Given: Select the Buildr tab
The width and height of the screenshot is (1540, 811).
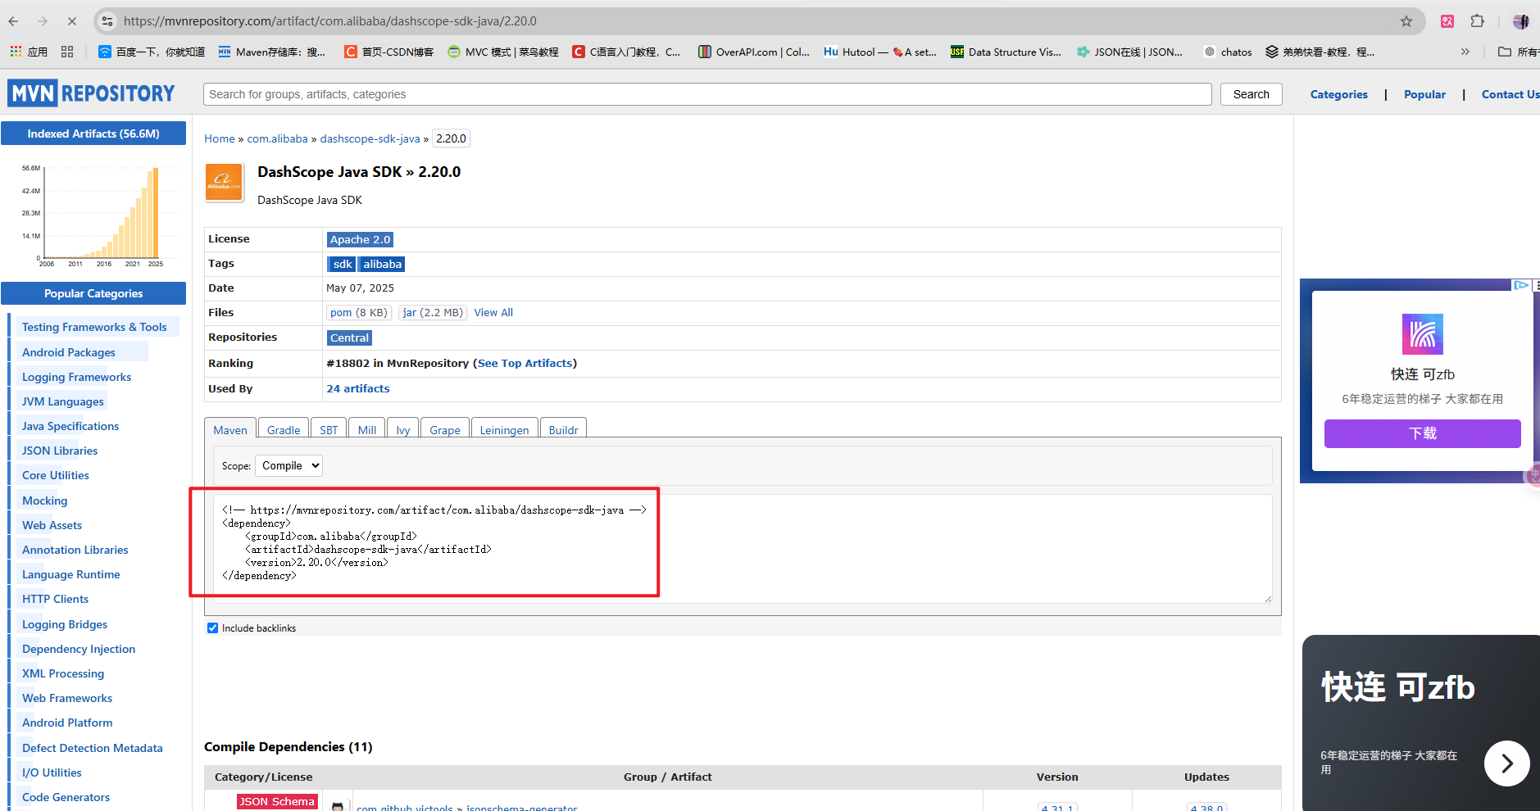Looking at the screenshot, I should click(x=563, y=429).
